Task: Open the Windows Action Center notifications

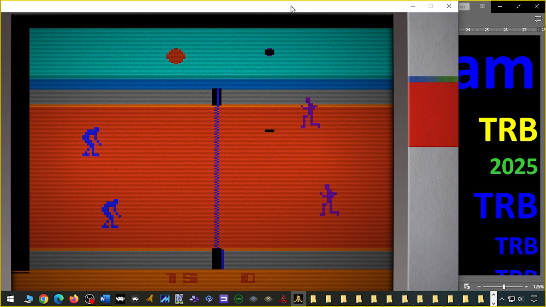Action: (x=534, y=299)
